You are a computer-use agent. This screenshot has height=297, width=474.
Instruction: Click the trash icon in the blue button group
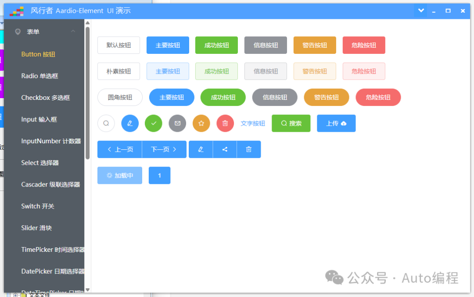(x=249, y=149)
